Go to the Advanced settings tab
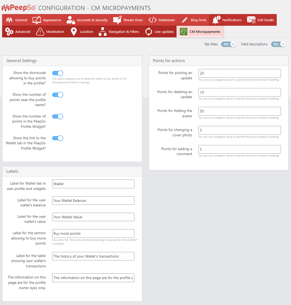 click(x=18, y=32)
